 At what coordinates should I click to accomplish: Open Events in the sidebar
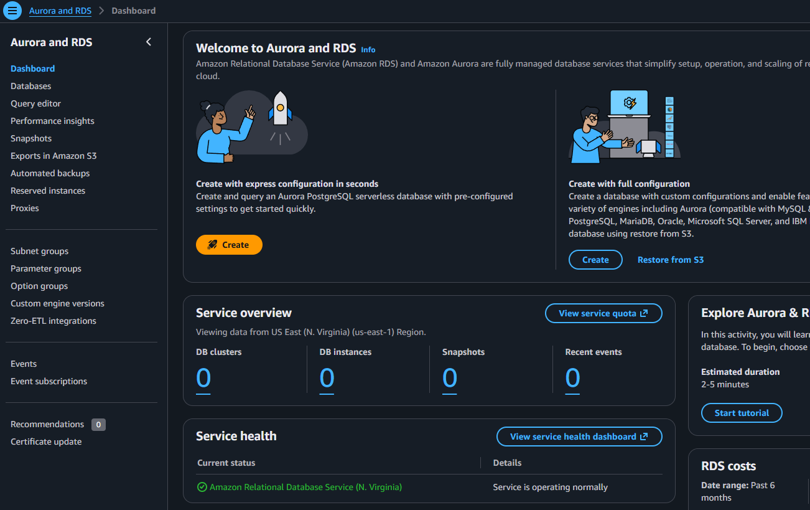click(x=24, y=364)
